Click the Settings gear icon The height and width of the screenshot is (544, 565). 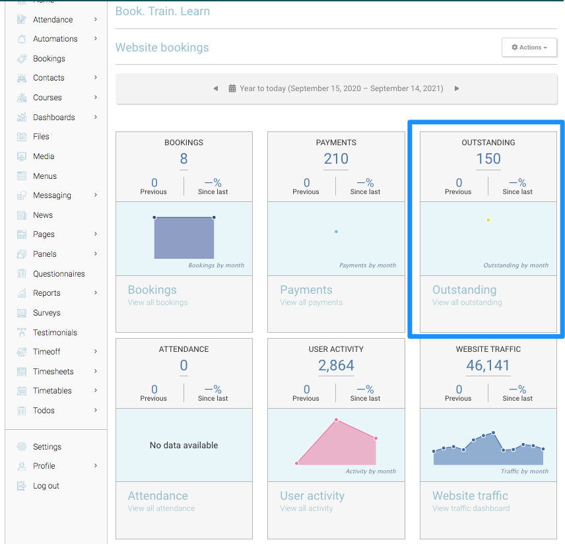[21, 447]
